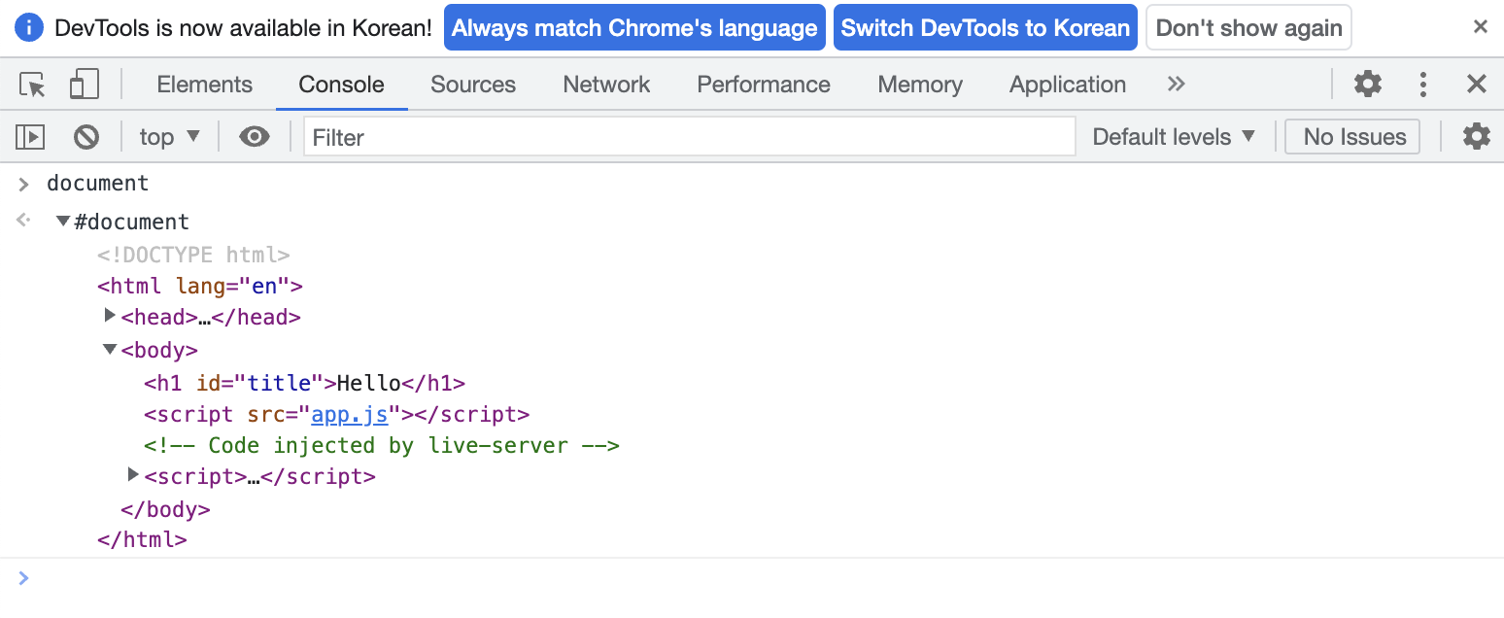Dismiss the Korean language notification bar
Image resolution: width=1504 pixels, height=618 pixels.
coord(1480,27)
